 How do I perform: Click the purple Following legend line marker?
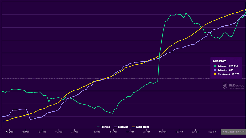pyautogui.click(x=116, y=127)
